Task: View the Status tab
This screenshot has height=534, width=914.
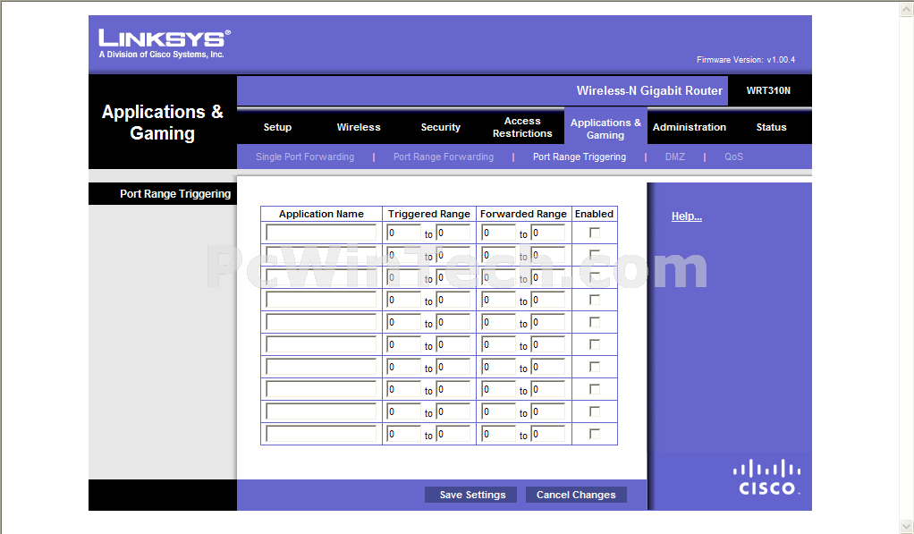Action: click(771, 127)
